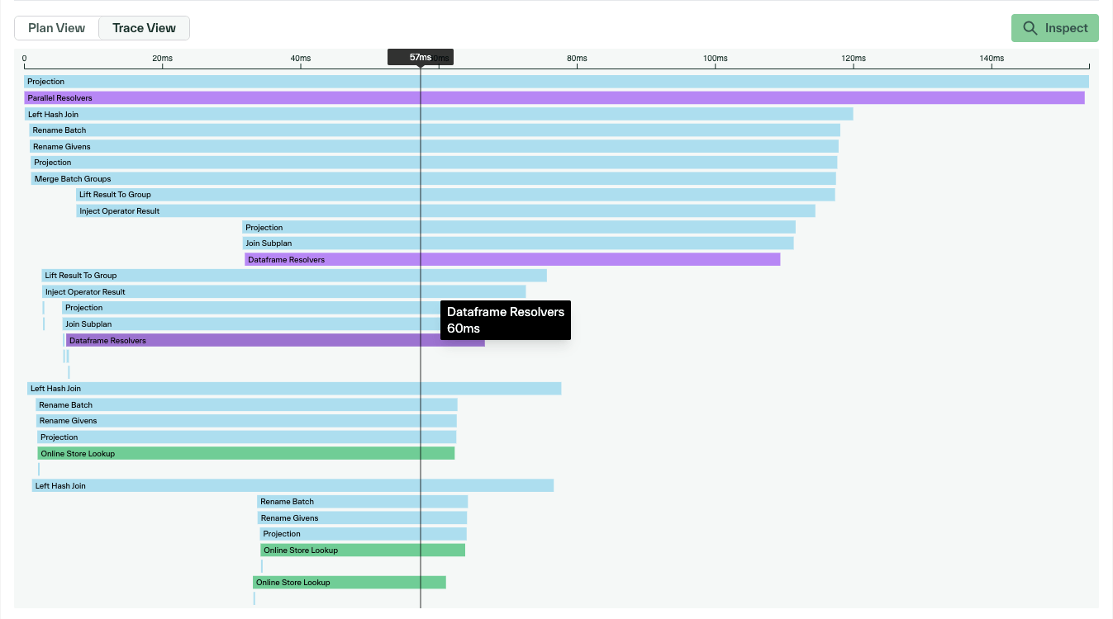Select the first Inject Operator Result span
This screenshot has width=1113, height=619.
click(445, 211)
